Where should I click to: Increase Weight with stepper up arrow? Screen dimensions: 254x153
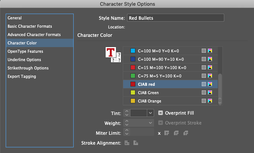pos(127,121)
